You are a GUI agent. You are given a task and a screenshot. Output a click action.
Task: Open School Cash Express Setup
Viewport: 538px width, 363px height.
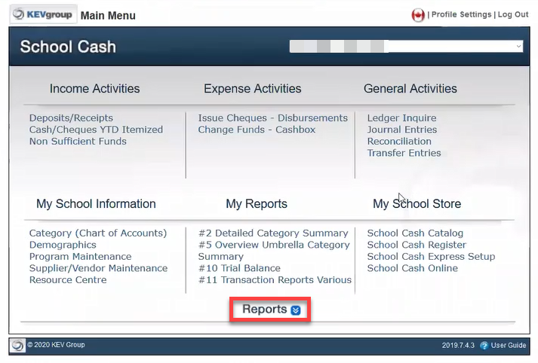click(431, 256)
